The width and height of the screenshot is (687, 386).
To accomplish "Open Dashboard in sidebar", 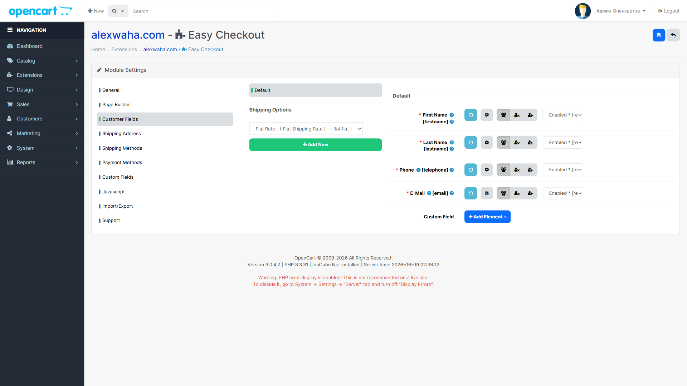I will [x=42, y=46].
